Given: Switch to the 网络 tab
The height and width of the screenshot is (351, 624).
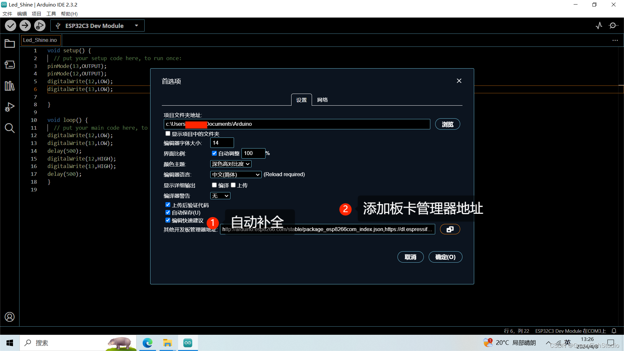Looking at the screenshot, I should 322,100.
